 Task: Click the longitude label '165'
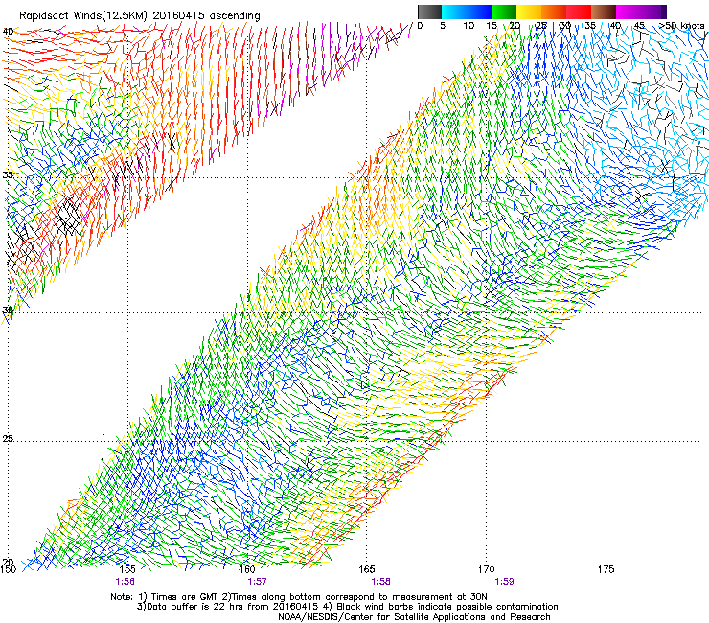(x=367, y=569)
